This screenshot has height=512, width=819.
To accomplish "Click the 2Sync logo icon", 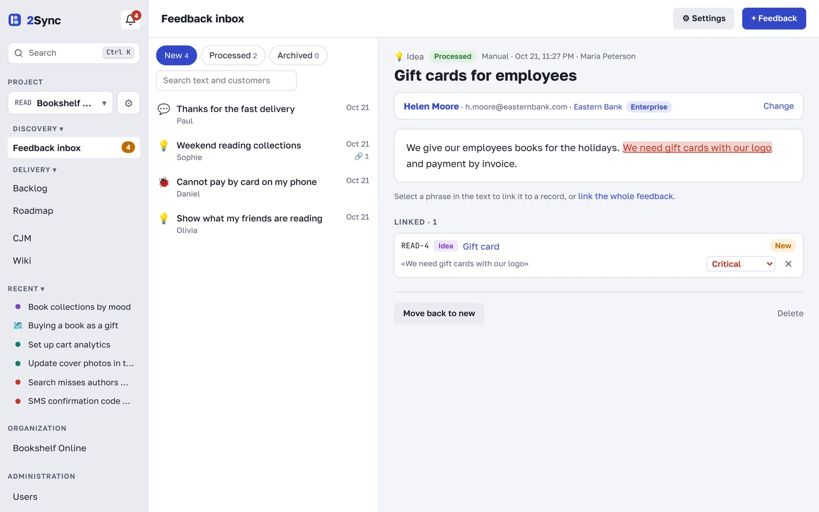I will click(15, 20).
